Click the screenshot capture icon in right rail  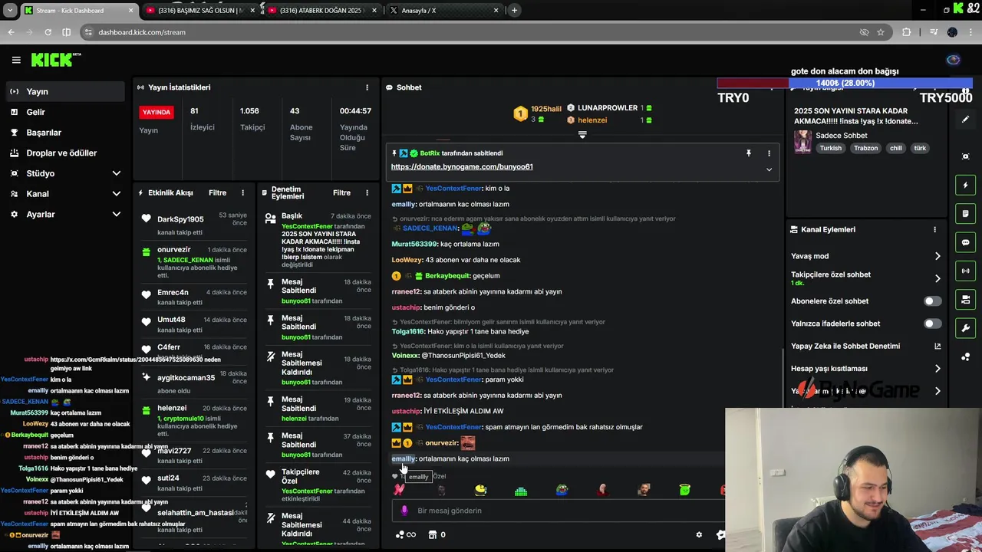965,156
